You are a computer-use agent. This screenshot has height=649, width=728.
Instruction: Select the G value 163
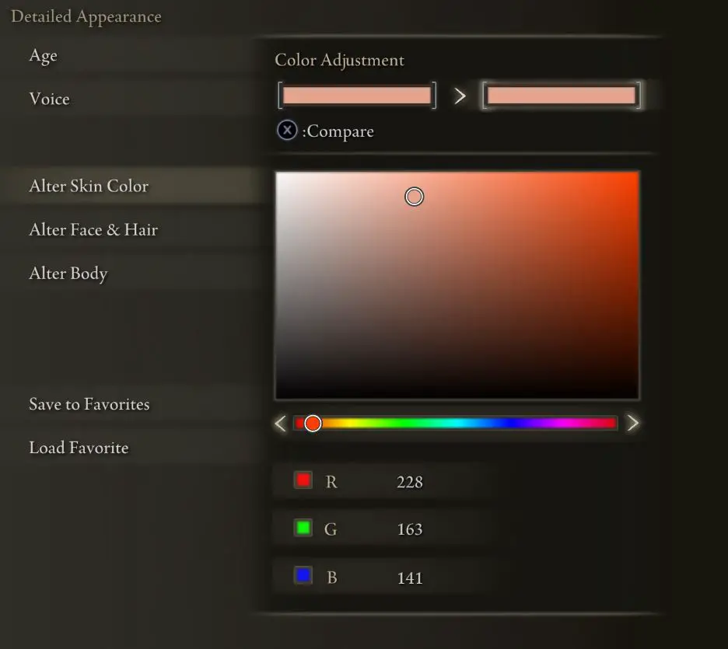coord(409,529)
